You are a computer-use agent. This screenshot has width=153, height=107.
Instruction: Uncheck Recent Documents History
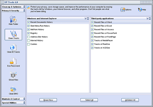[29, 22]
